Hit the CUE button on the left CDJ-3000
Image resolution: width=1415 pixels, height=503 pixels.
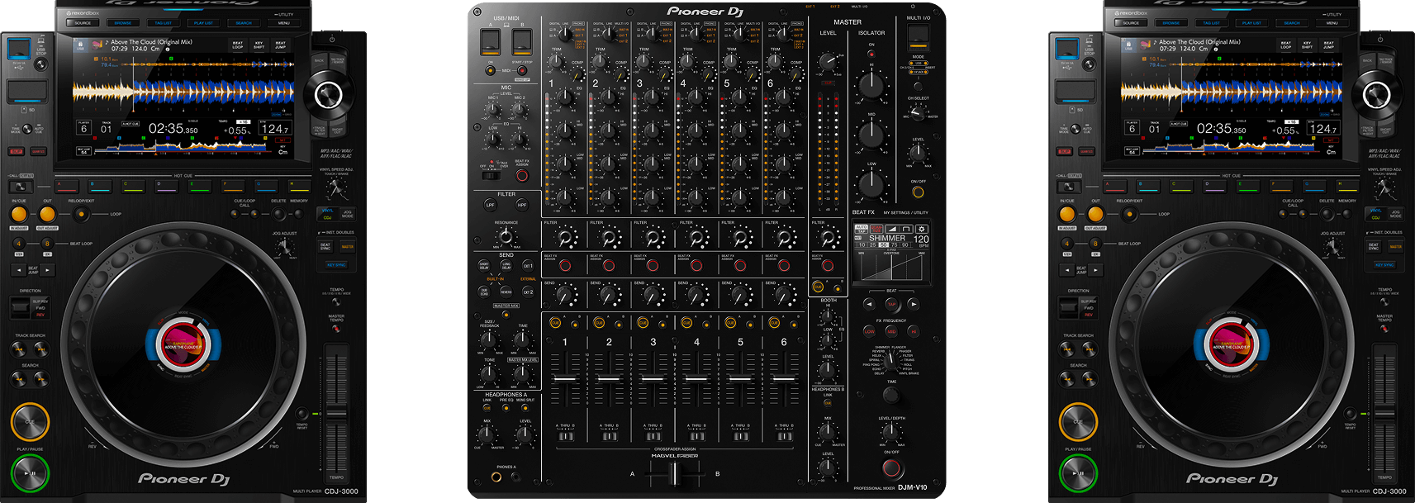pyautogui.click(x=30, y=422)
